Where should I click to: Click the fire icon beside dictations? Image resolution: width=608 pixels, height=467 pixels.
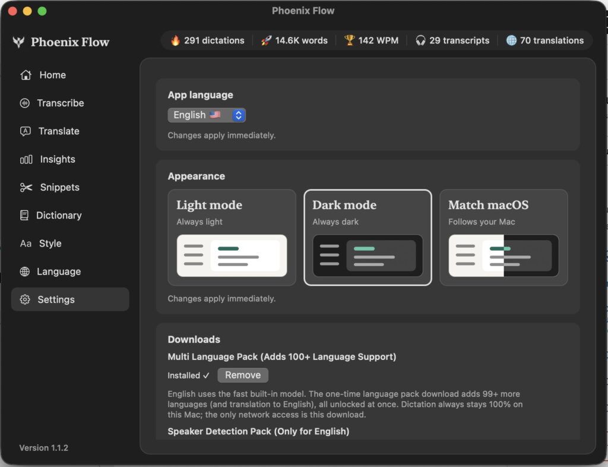[175, 40]
